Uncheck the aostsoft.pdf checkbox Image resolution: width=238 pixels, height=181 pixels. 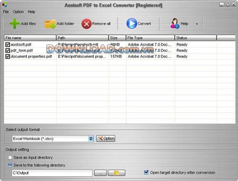coord(8,44)
